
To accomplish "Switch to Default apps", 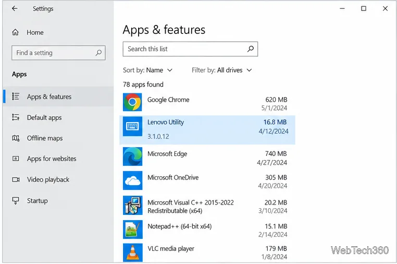I will coord(44,118).
